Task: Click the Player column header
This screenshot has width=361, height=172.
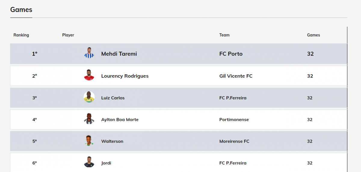Action: (x=68, y=35)
